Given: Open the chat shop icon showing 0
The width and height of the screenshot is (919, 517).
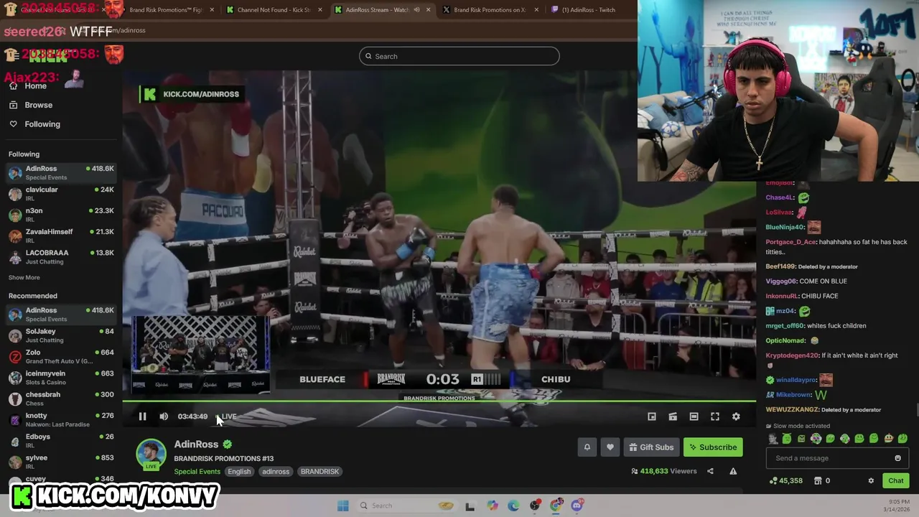Looking at the screenshot, I should tap(822, 480).
